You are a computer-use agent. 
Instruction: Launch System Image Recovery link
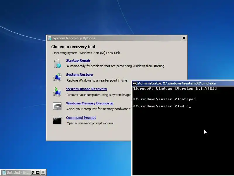point(87,89)
